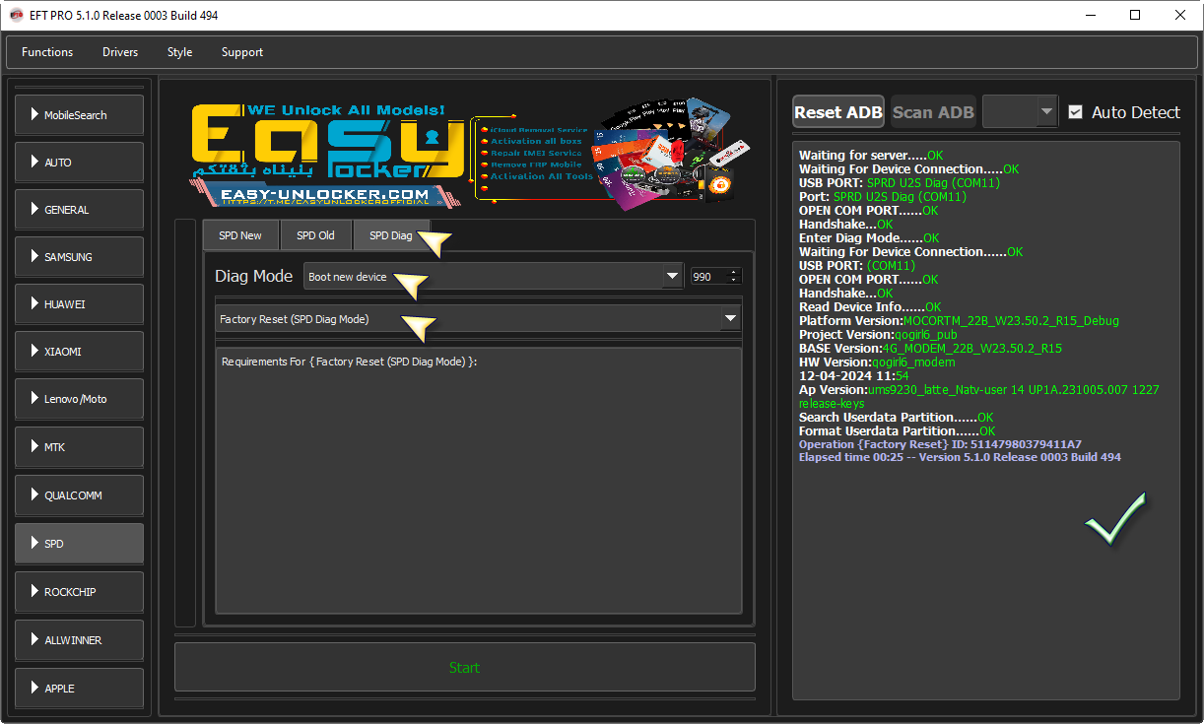Screen dimensions: 1204x724
Task: Open the Boot new device dropdown
Action: coord(493,277)
